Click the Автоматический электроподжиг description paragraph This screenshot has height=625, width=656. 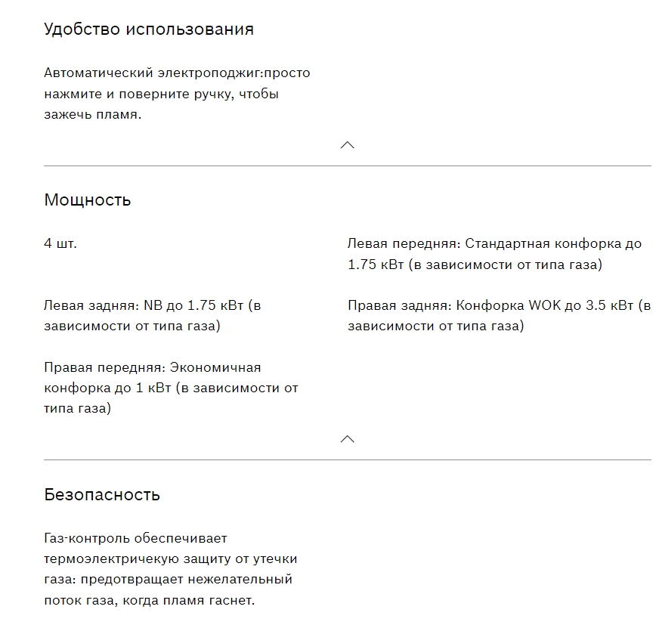tap(177, 94)
